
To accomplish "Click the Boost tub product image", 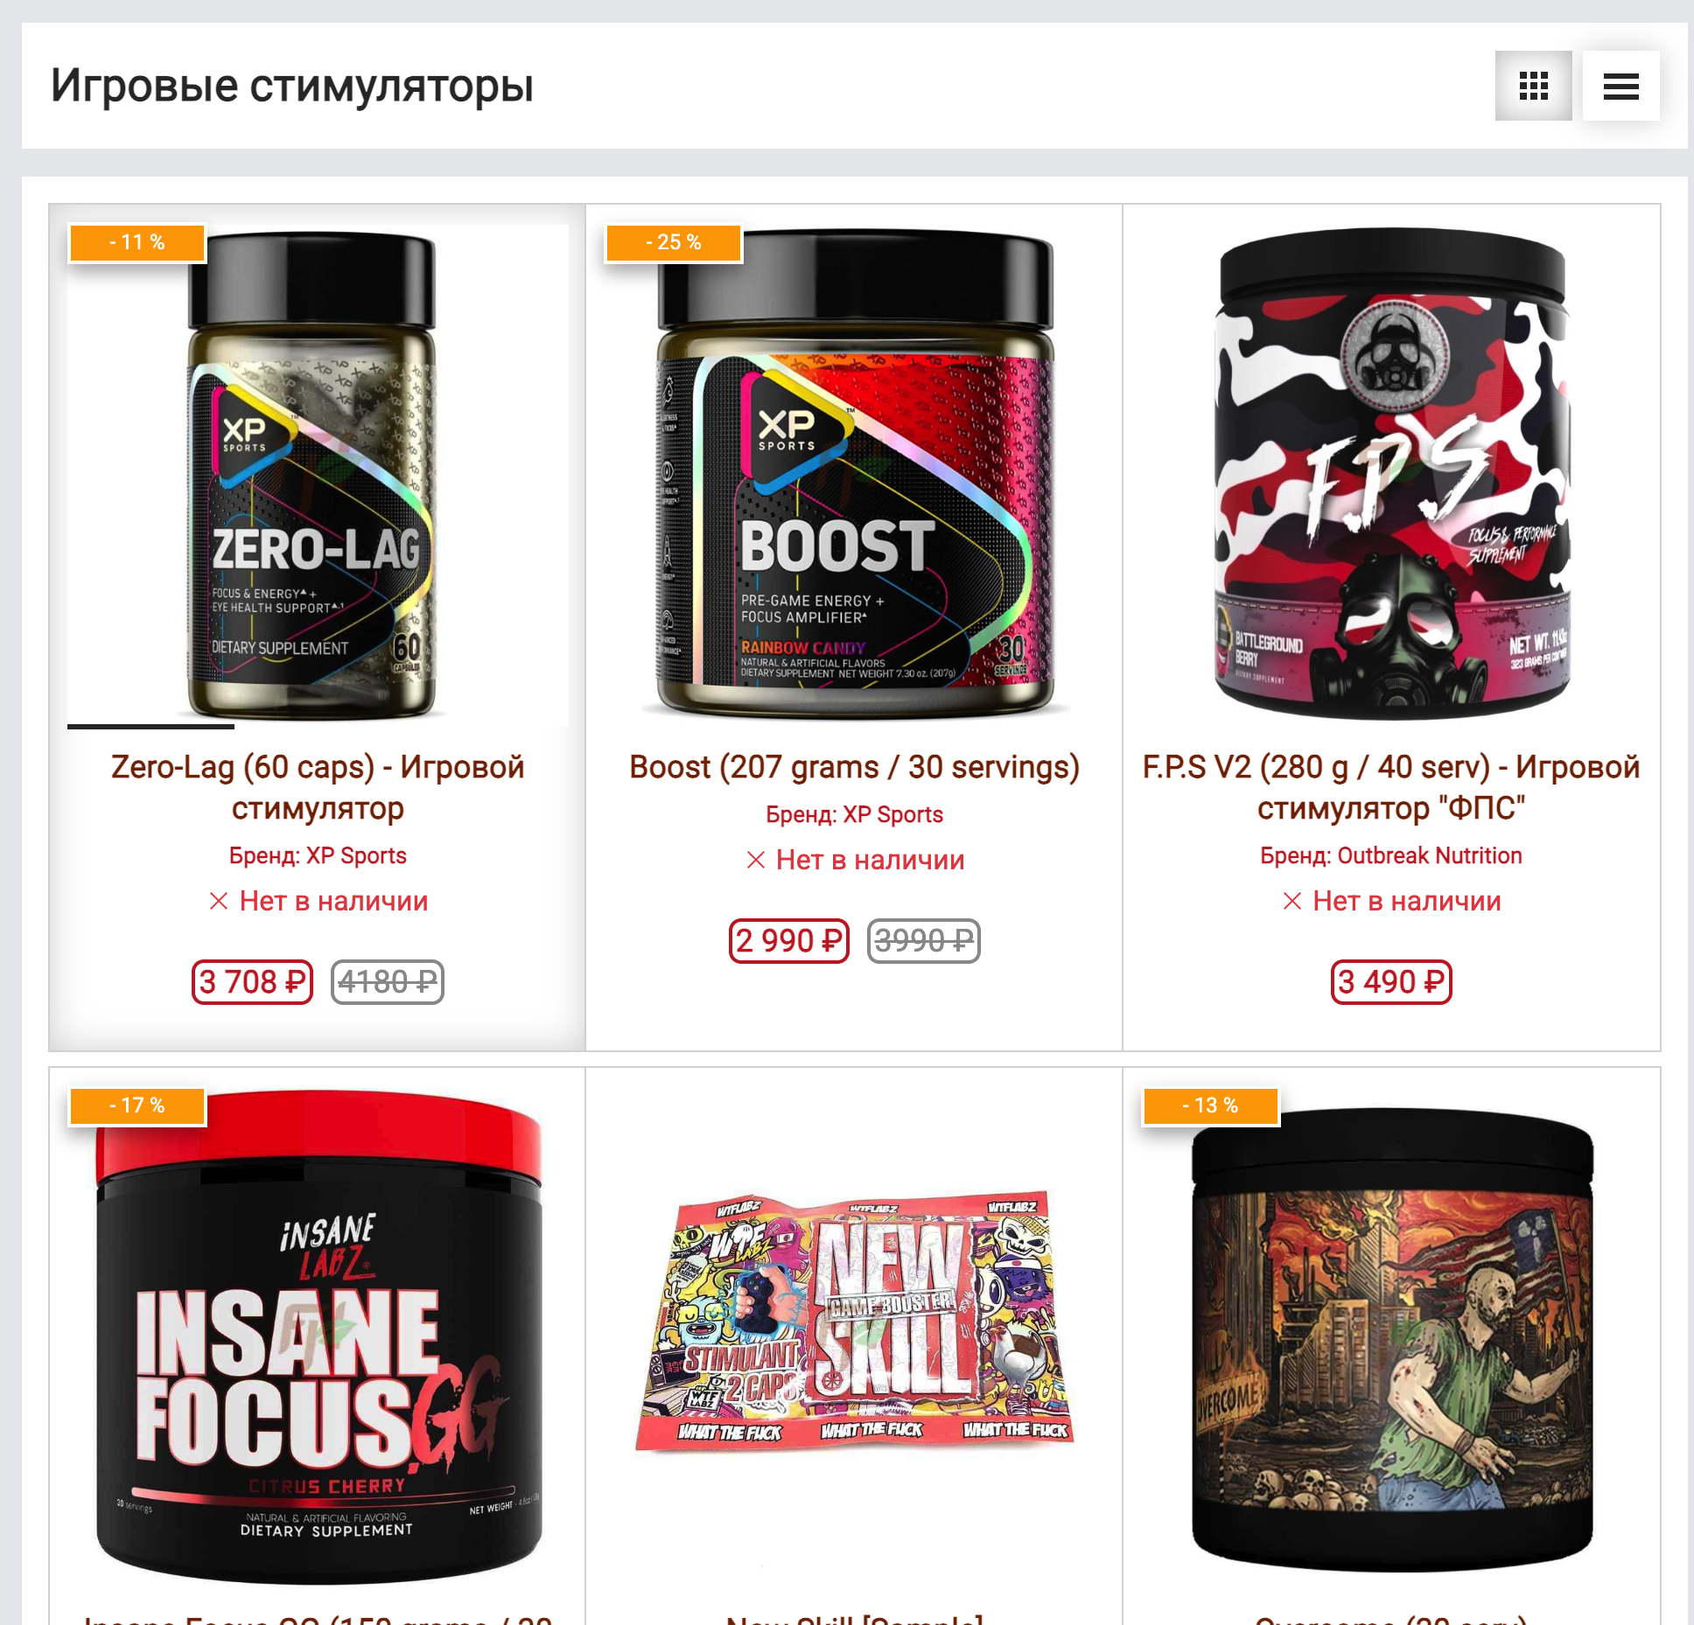I will [x=854, y=476].
